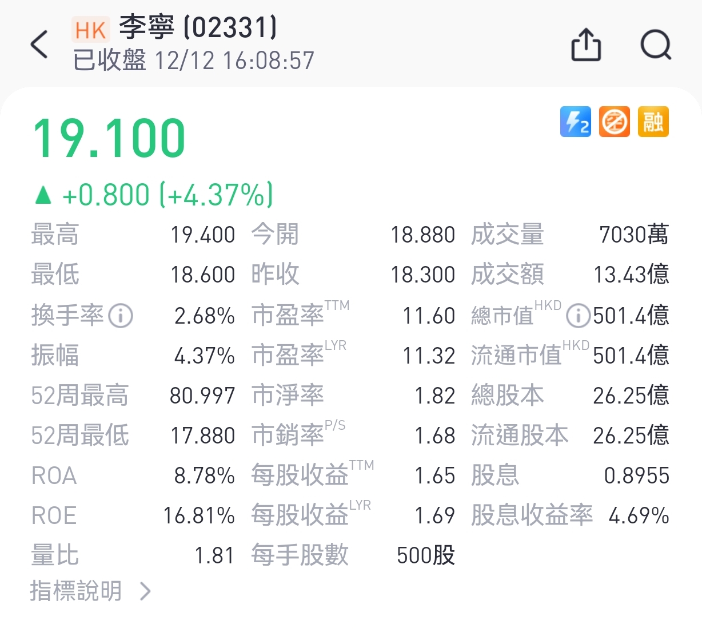Tap the orange HK market tag
702x629 pixels.
pos(90,30)
